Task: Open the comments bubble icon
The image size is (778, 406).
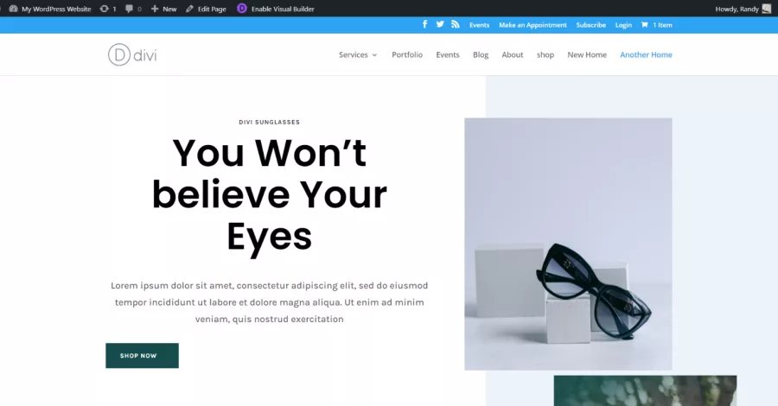Action: tap(129, 9)
